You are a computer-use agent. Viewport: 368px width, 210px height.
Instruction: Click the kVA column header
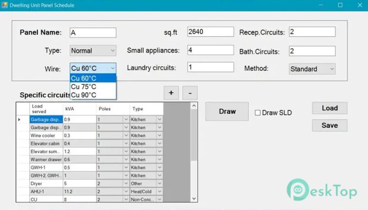pos(79,109)
